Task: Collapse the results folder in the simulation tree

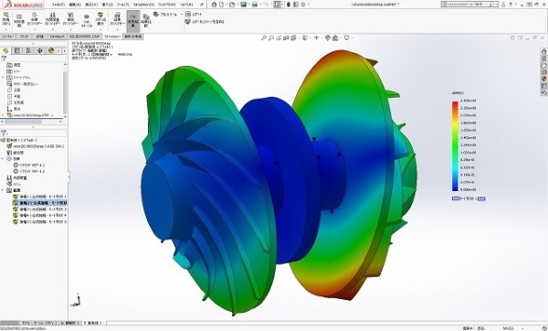Action: 3,190
